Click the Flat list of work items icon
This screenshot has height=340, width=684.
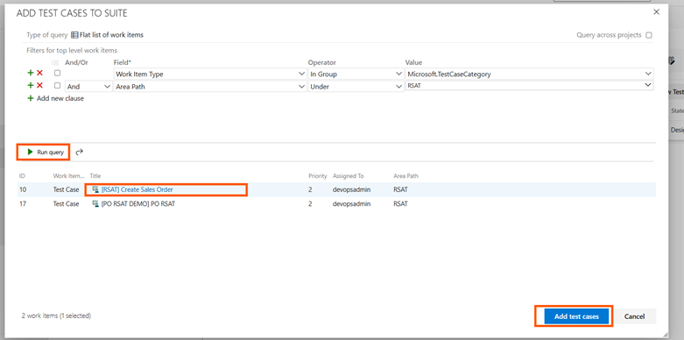click(x=74, y=35)
